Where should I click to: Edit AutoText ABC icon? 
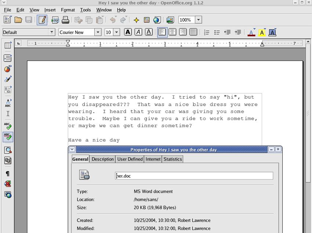pos(8,103)
